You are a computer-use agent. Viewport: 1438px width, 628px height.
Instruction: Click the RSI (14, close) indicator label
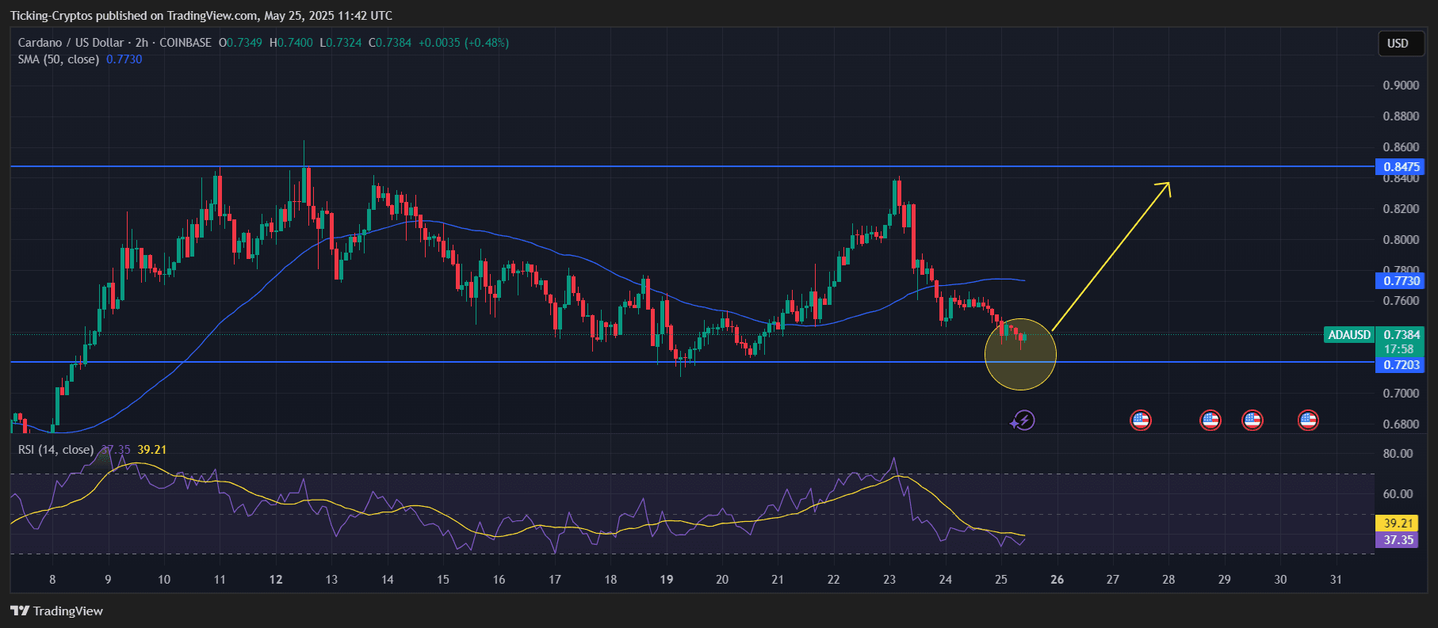(x=56, y=450)
